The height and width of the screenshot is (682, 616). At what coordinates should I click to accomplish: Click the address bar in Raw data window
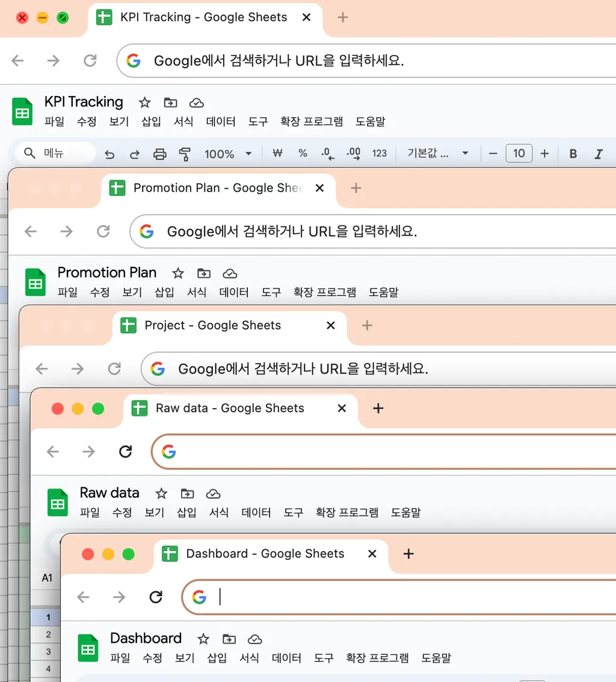pyautogui.click(x=384, y=451)
